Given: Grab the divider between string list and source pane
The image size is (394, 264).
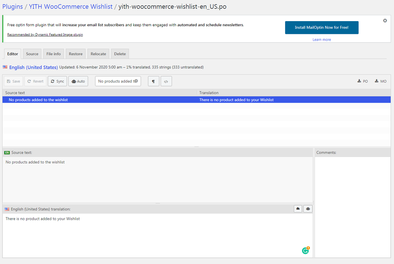Looking at the screenshot, I should pyautogui.click(x=197, y=147).
